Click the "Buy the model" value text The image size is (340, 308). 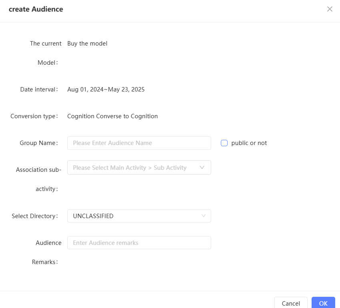[87, 44]
